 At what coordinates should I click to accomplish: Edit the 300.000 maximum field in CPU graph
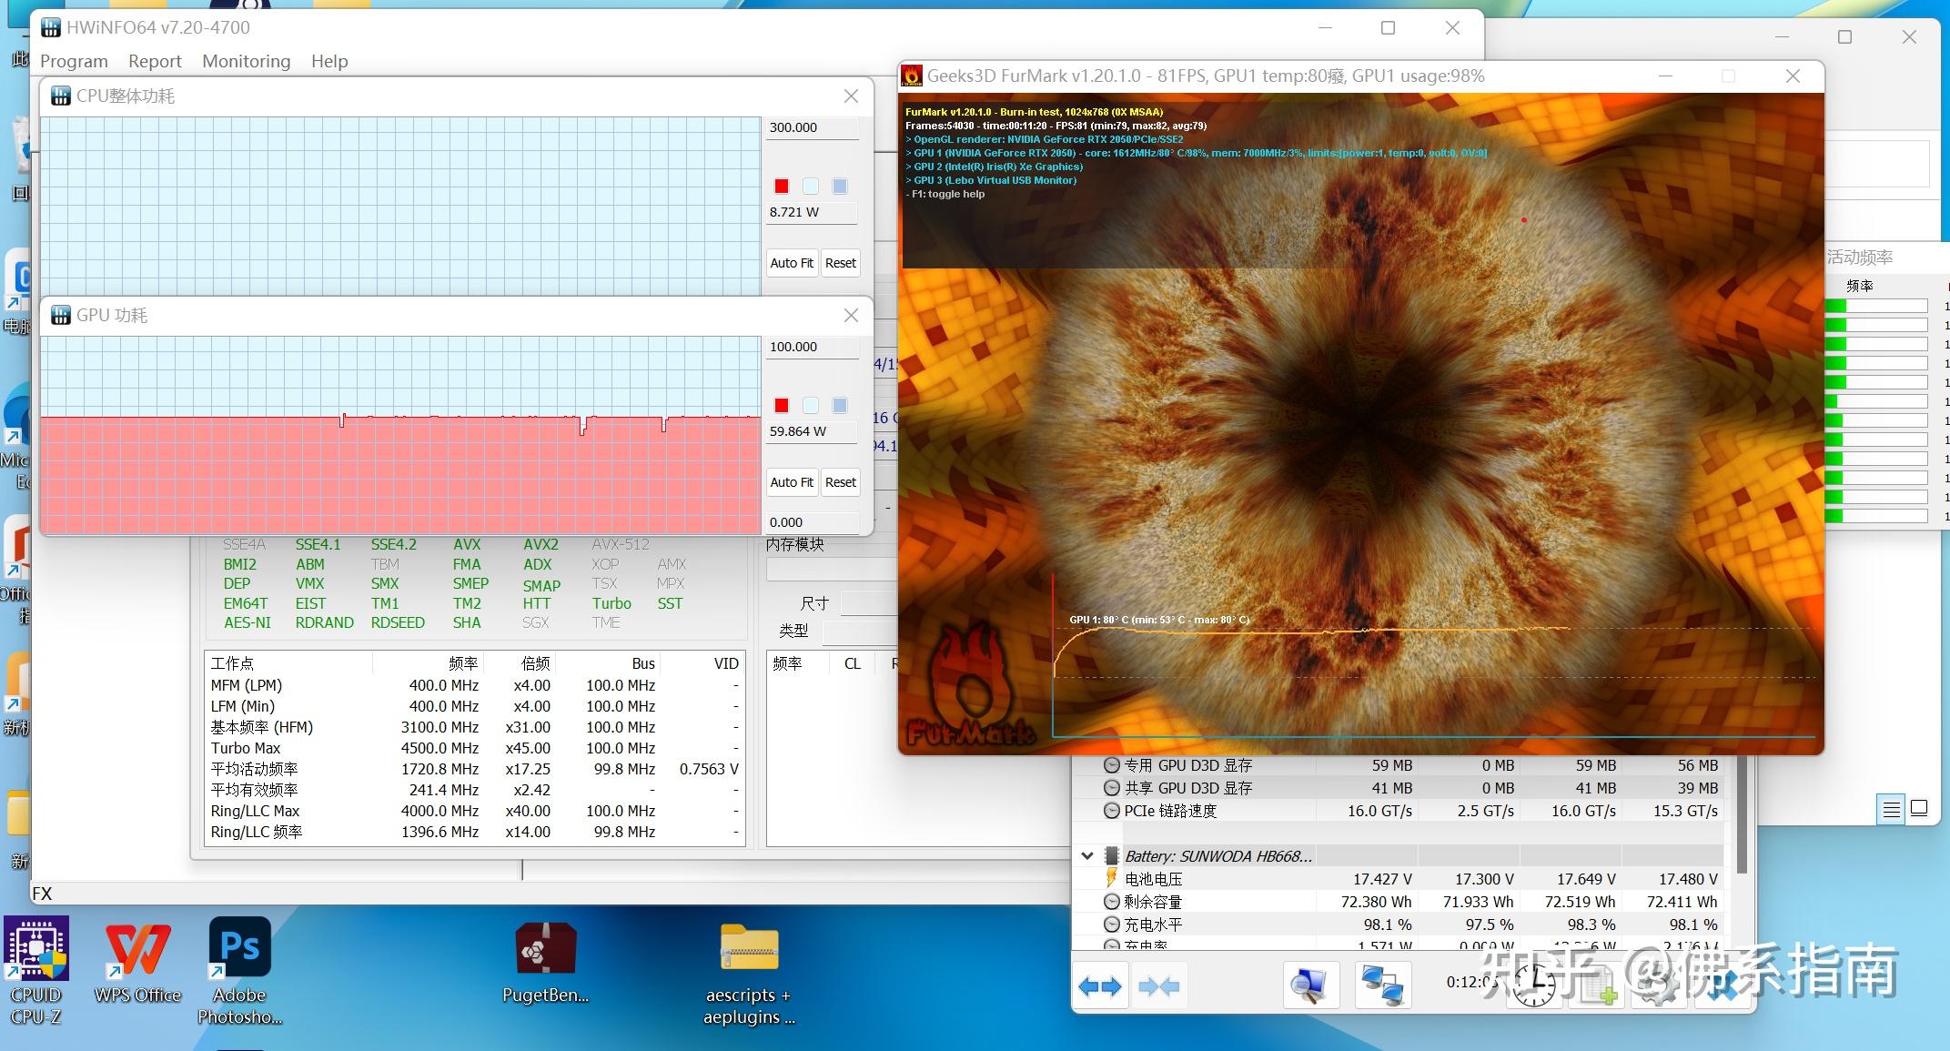click(x=813, y=127)
